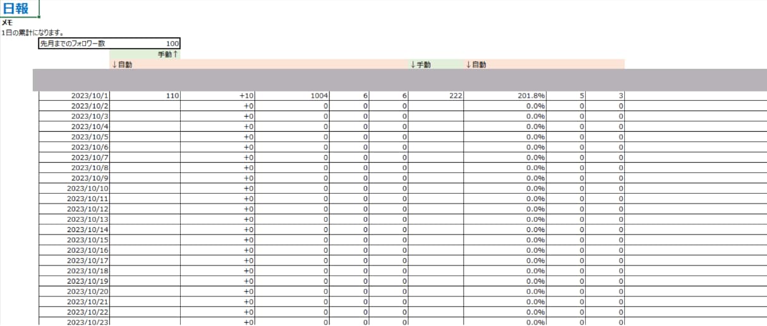Select the date cell 2023/10/21
This screenshot has height=326, width=767.
coord(75,301)
